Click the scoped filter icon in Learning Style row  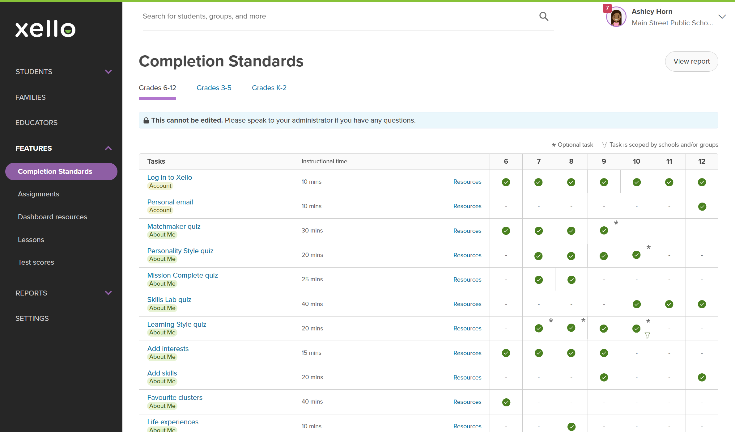point(647,335)
